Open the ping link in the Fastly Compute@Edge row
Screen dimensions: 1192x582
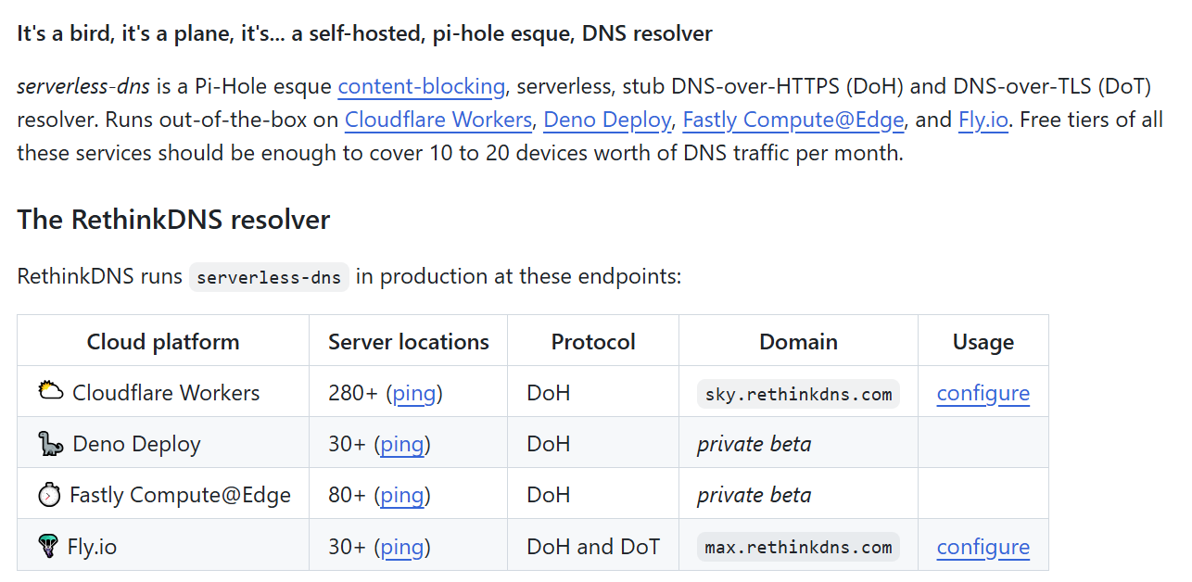point(402,495)
